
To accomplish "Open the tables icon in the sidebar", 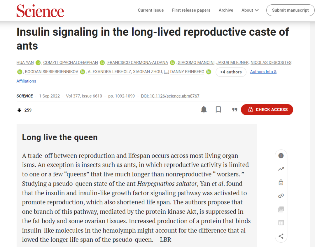I will [281, 223].
